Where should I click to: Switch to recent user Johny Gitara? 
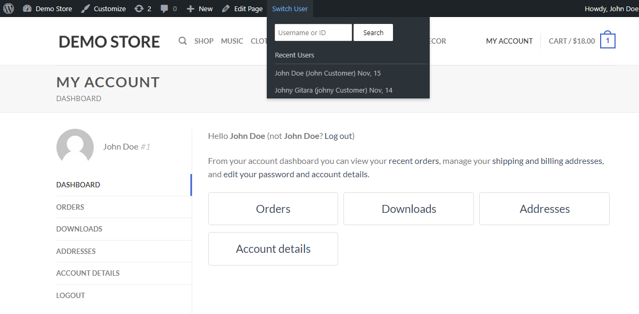click(333, 90)
